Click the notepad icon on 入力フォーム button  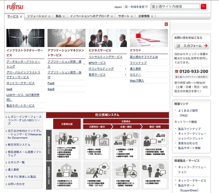click(178, 46)
